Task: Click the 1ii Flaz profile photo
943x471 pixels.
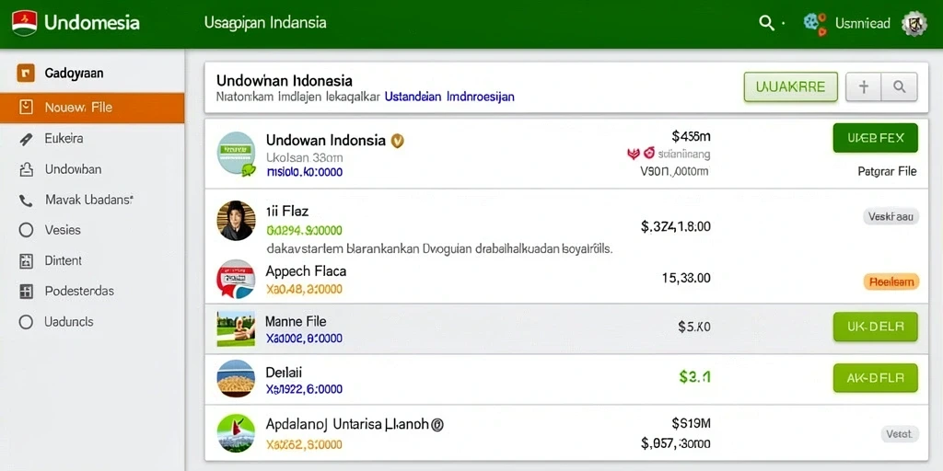Action: 236,221
